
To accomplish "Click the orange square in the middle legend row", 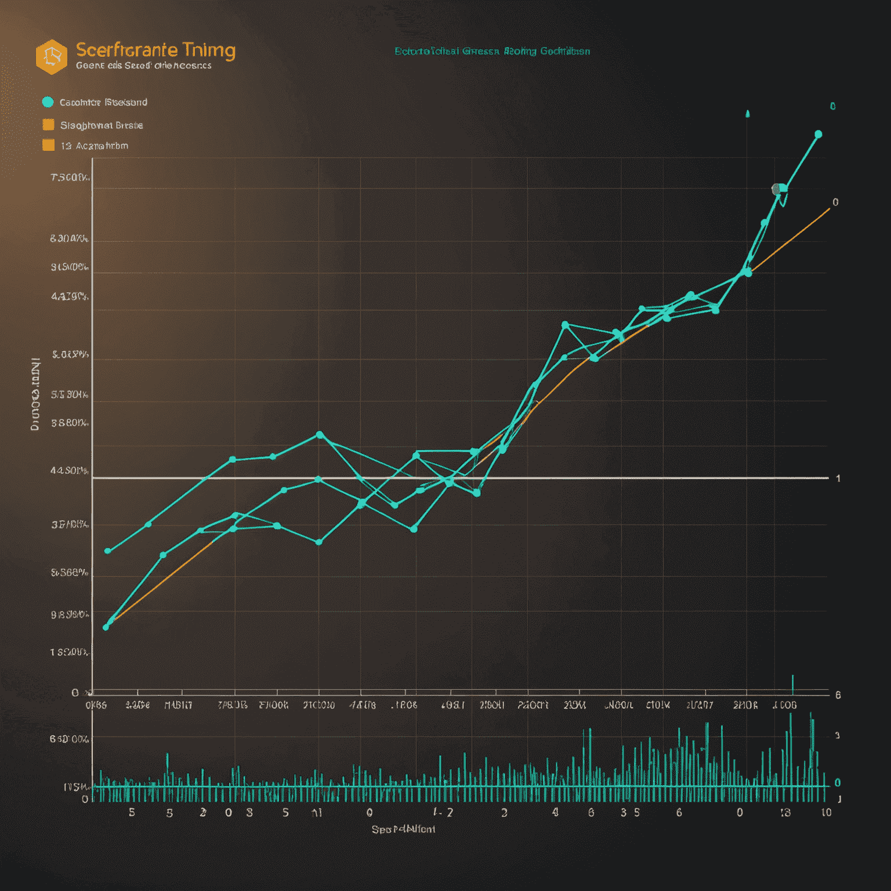I will 49,125.
